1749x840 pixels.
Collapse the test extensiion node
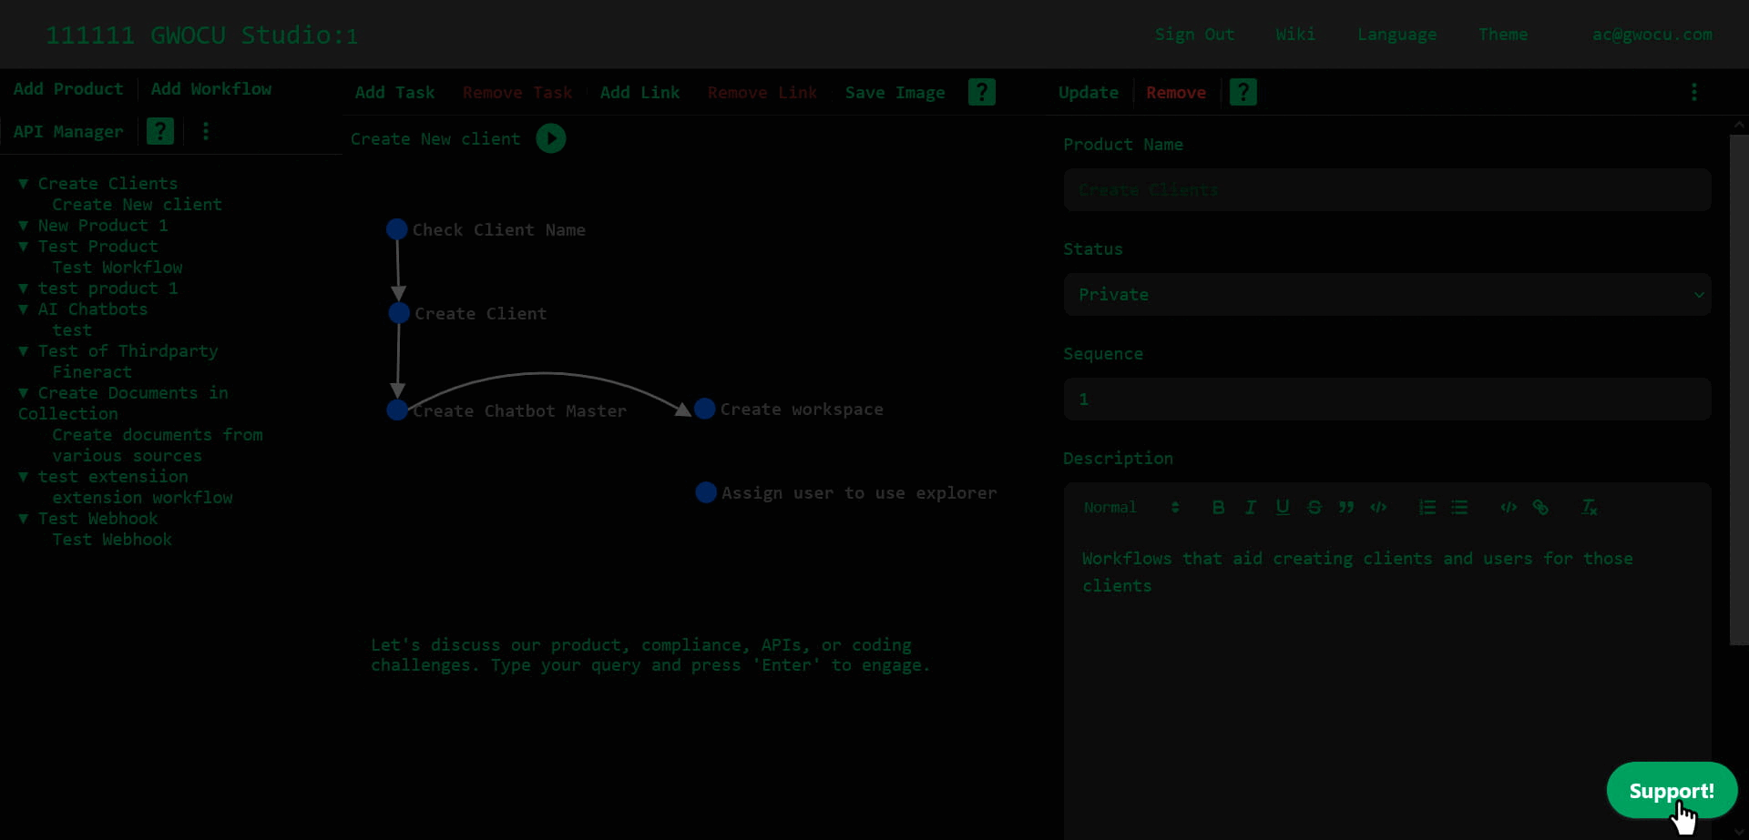coord(24,477)
